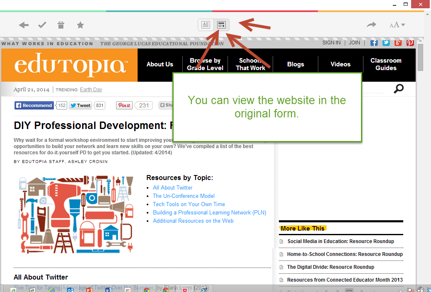This screenshot has width=431, height=292.
Task: Click the Tweet button
Action: click(x=80, y=105)
